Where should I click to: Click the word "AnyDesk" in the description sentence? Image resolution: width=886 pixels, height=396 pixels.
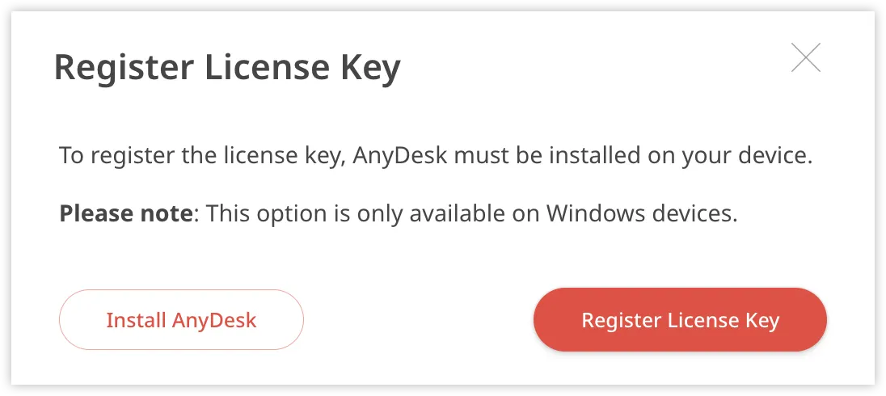(x=401, y=155)
